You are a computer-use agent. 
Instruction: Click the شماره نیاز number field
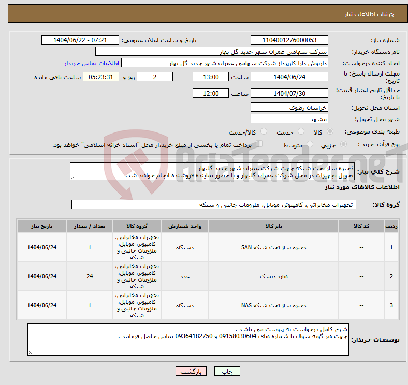tap(289, 40)
